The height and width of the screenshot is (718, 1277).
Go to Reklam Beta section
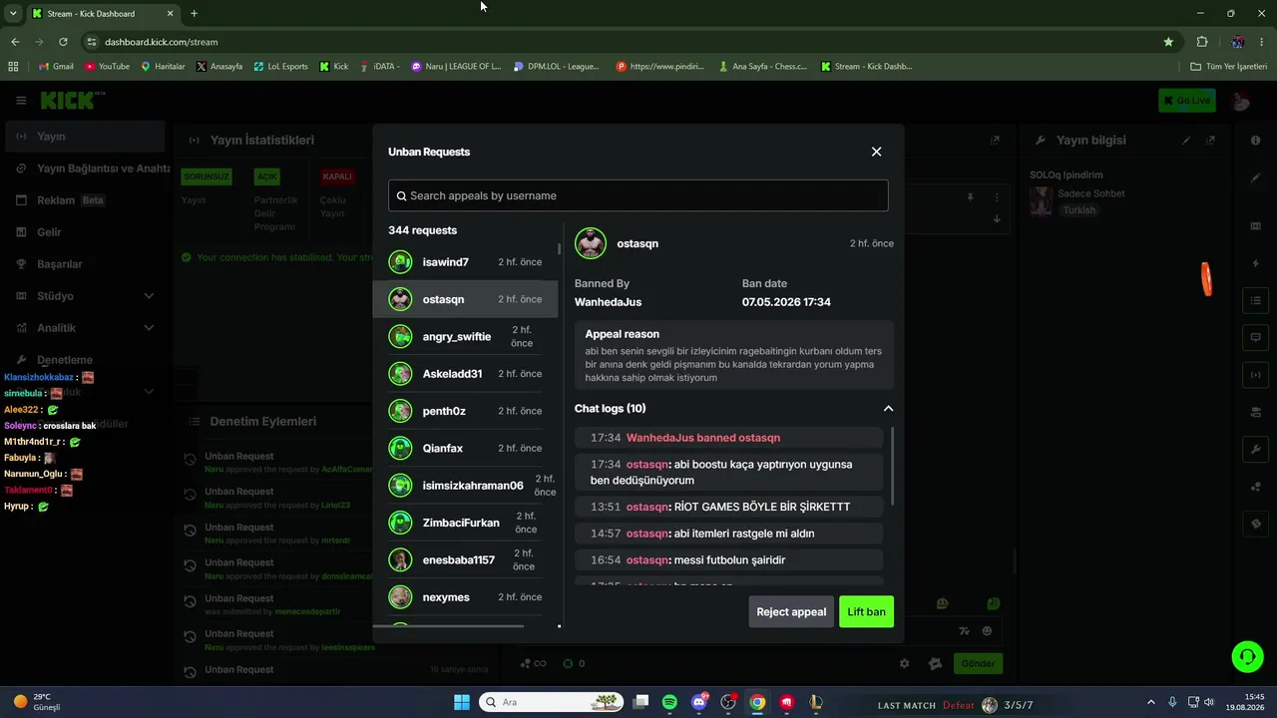coord(85,200)
